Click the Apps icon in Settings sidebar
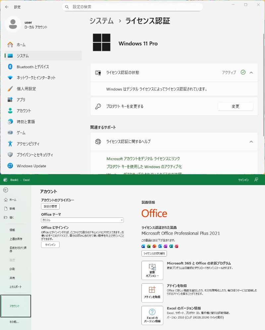 point(10,100)
